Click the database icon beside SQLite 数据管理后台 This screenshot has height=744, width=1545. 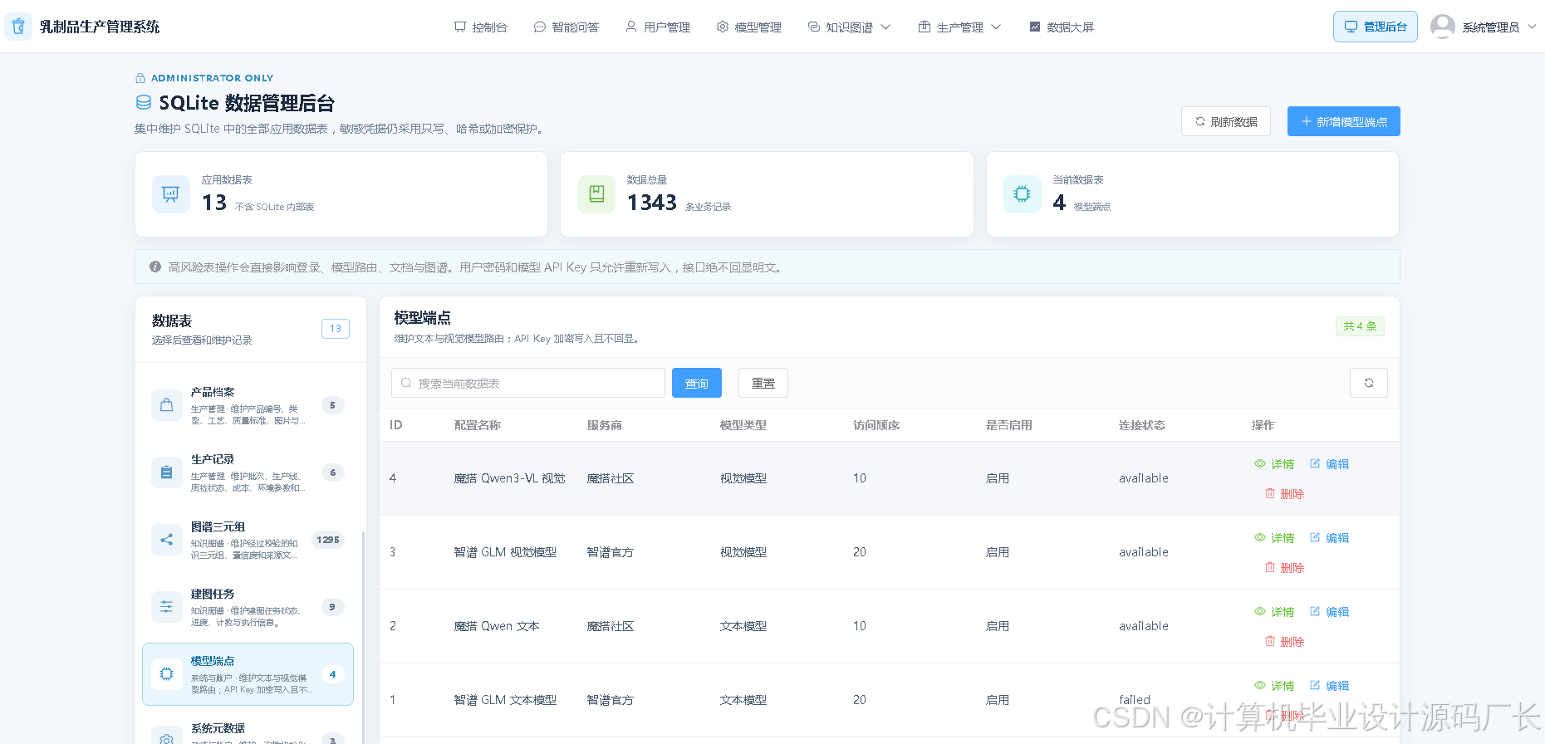tap(144, 102)
